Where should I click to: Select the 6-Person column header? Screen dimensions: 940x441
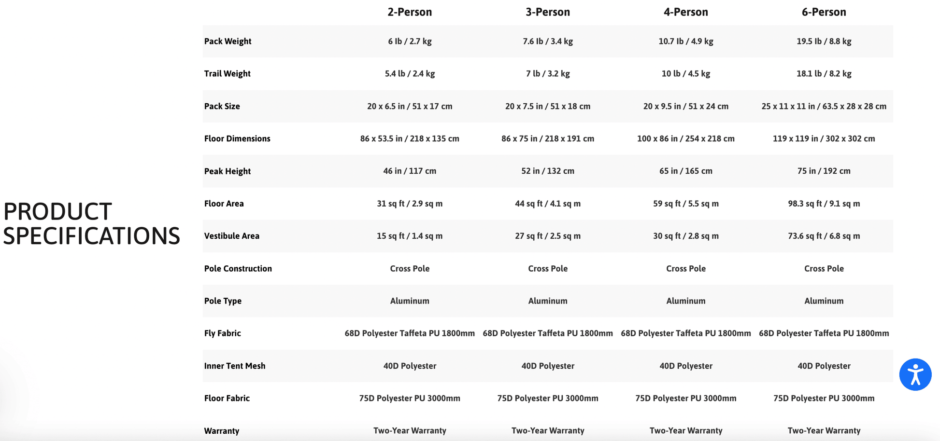[x=824, y=12]
